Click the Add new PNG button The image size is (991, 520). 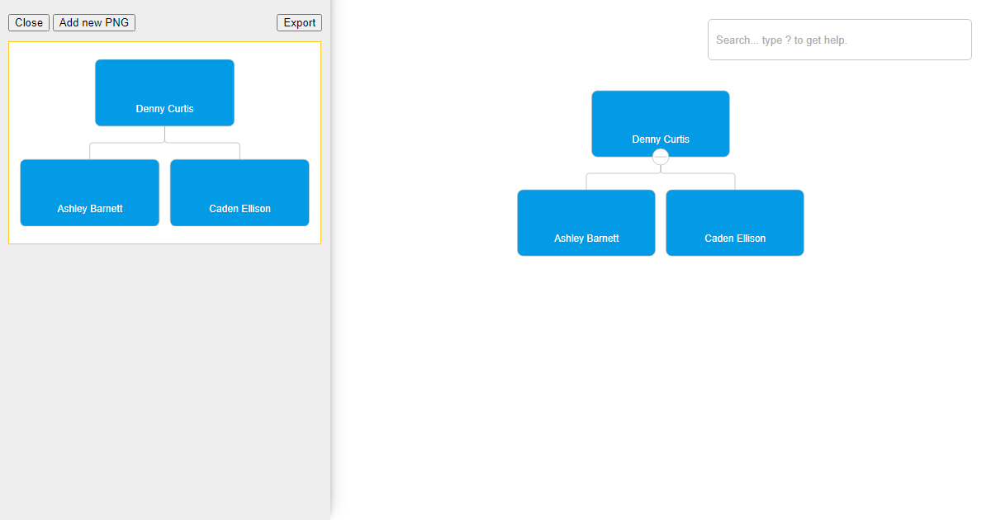[94, 22]
